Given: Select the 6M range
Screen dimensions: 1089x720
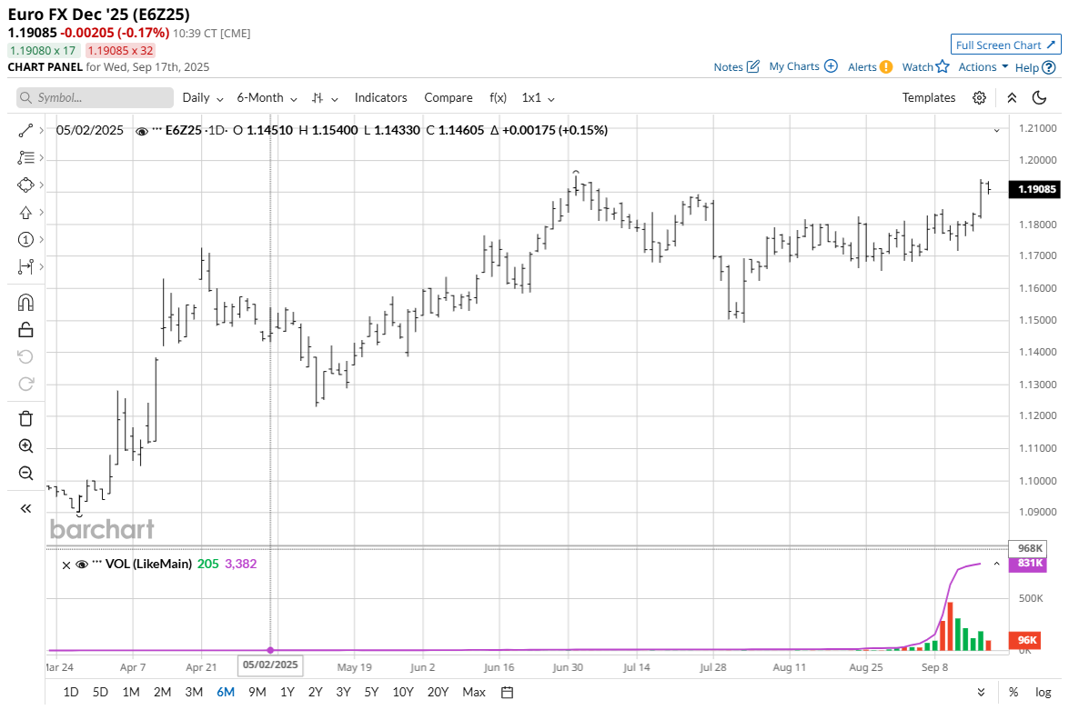Looking at the screenshot, I should pos(226,692).
